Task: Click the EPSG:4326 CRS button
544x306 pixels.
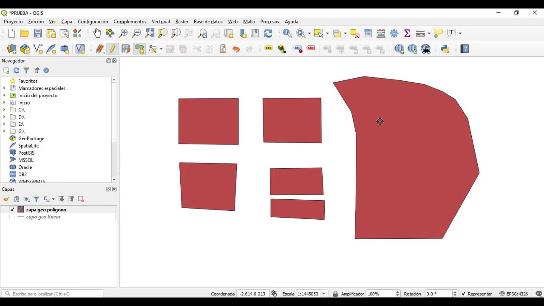Action: point(513,294)
